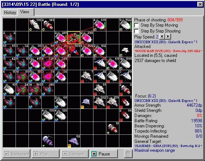Select the white ship labeled 136
205x161 pixels.
coord(35,25)
